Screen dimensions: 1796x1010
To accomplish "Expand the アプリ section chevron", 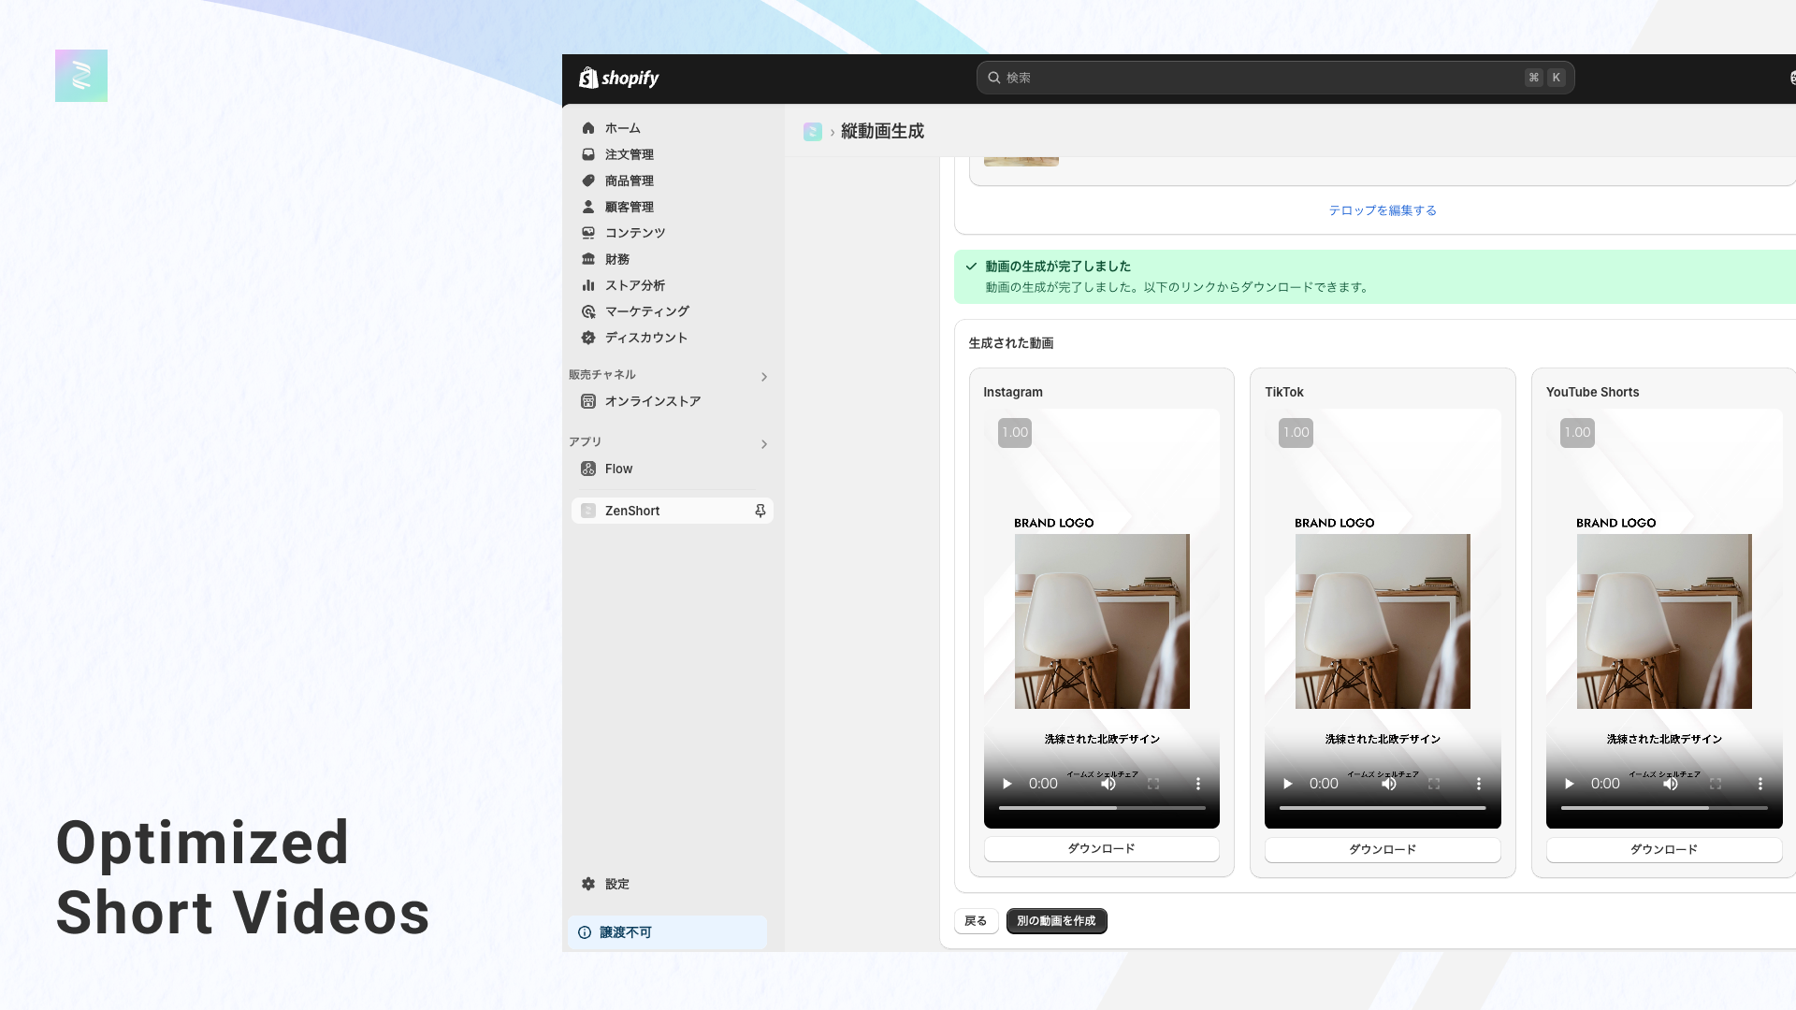I will (x=764, y=444).
